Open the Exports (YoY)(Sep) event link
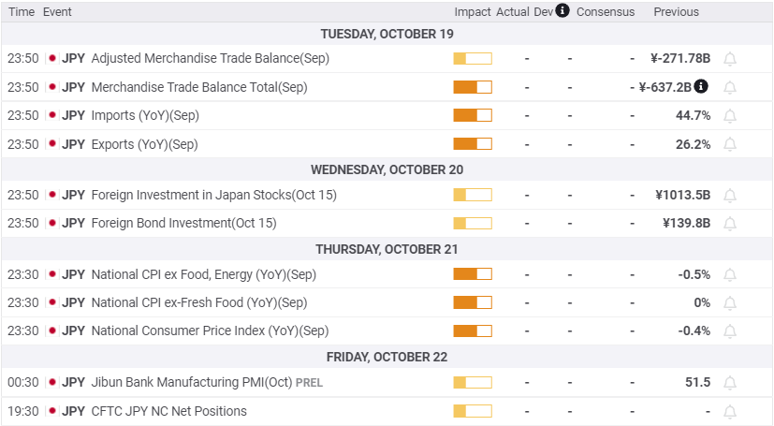This screenshot has width=774, height=426. 145,144
